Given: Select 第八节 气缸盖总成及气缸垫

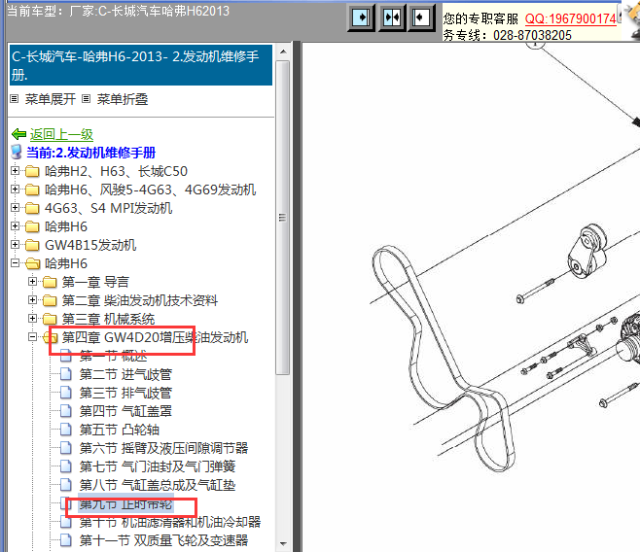Looking at the screenshot, I should (158, 485).
